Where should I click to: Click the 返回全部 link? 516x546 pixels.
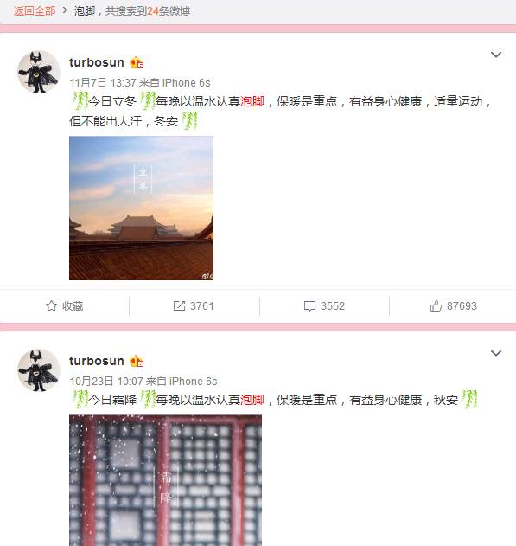point(34,11)
